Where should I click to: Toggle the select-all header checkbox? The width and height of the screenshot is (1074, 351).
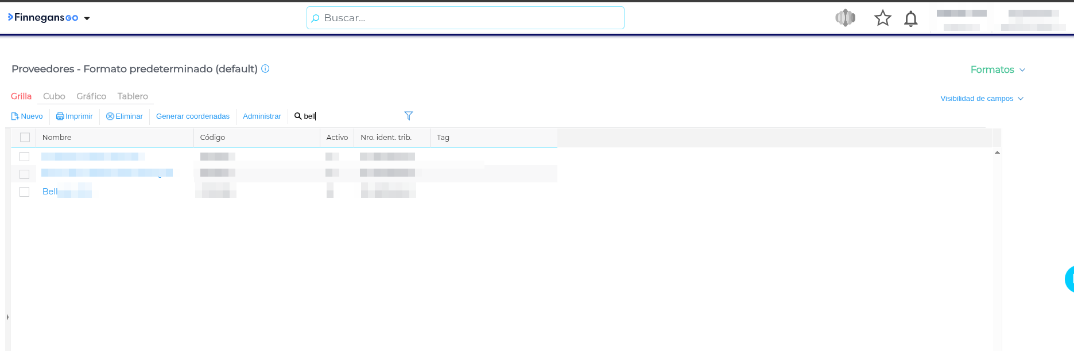[25, 138]
